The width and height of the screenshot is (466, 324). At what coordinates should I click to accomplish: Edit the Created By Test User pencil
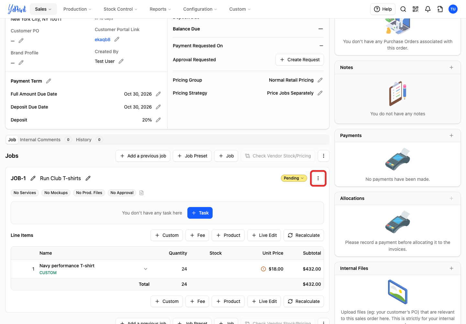pos(121,61)
